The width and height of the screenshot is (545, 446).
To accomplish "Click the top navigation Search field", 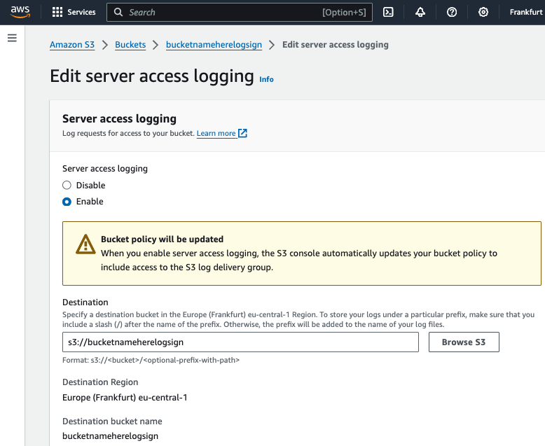I will [240, 12].
